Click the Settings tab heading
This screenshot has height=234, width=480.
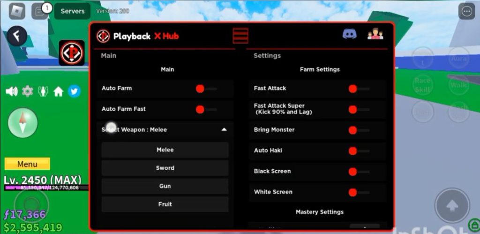point(267,56)
